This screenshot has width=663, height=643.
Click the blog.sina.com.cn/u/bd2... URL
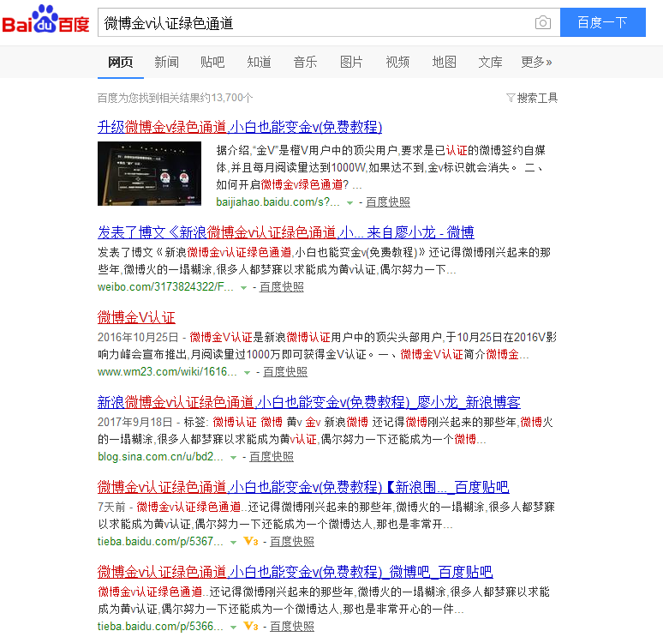point(160,457)
